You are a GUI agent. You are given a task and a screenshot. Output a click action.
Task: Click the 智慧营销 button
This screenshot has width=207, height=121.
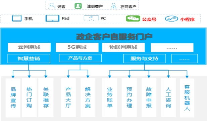tap(29, 58)
